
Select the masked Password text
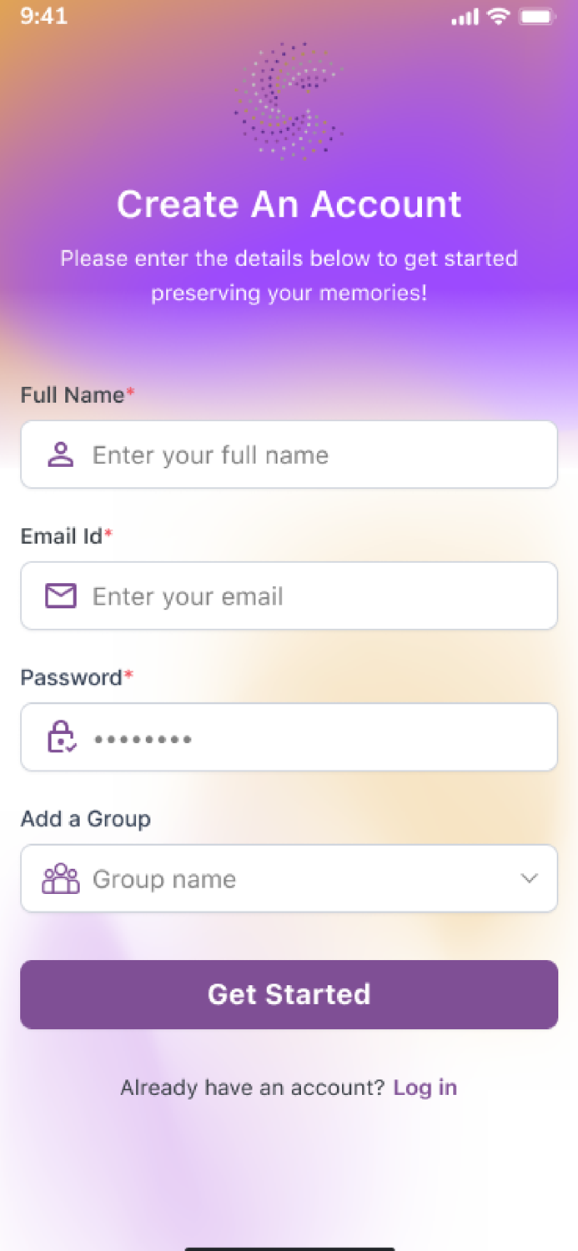(143, 737)
